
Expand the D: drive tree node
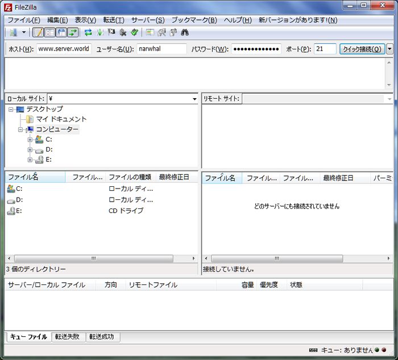[30, 149]
